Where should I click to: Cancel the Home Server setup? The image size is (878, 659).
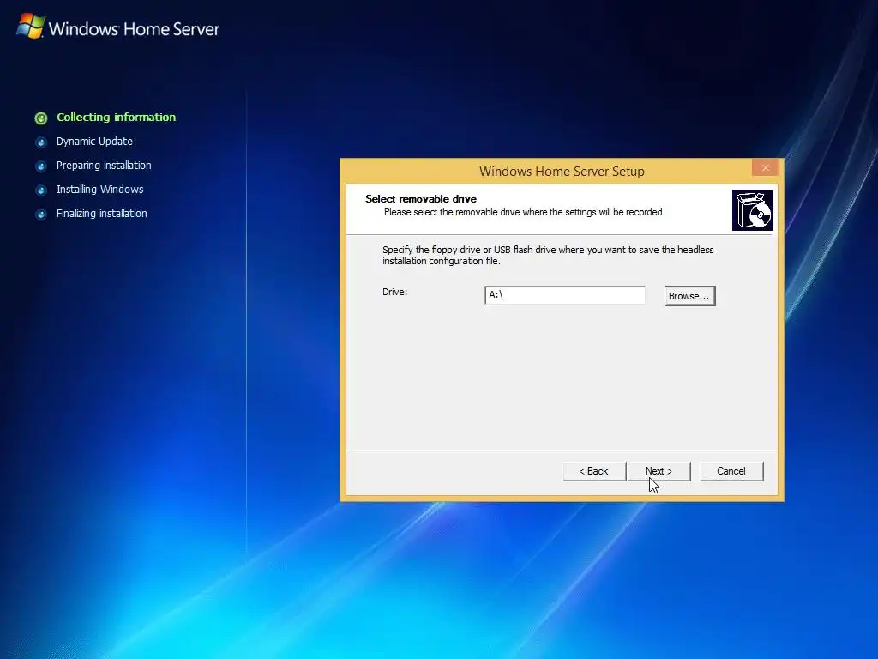click(731, 471)
